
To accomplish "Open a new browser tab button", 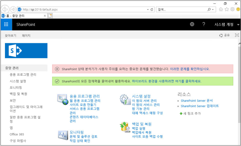I will [50, 16].
